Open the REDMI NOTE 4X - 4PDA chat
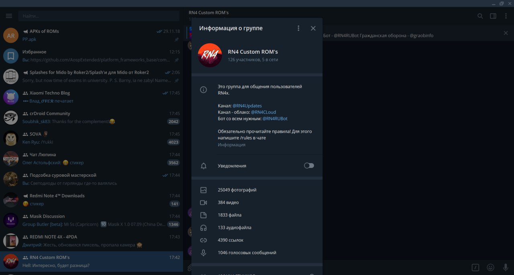Image resolution: width=514 pixels, height=275 pixels. coord(92,241)
